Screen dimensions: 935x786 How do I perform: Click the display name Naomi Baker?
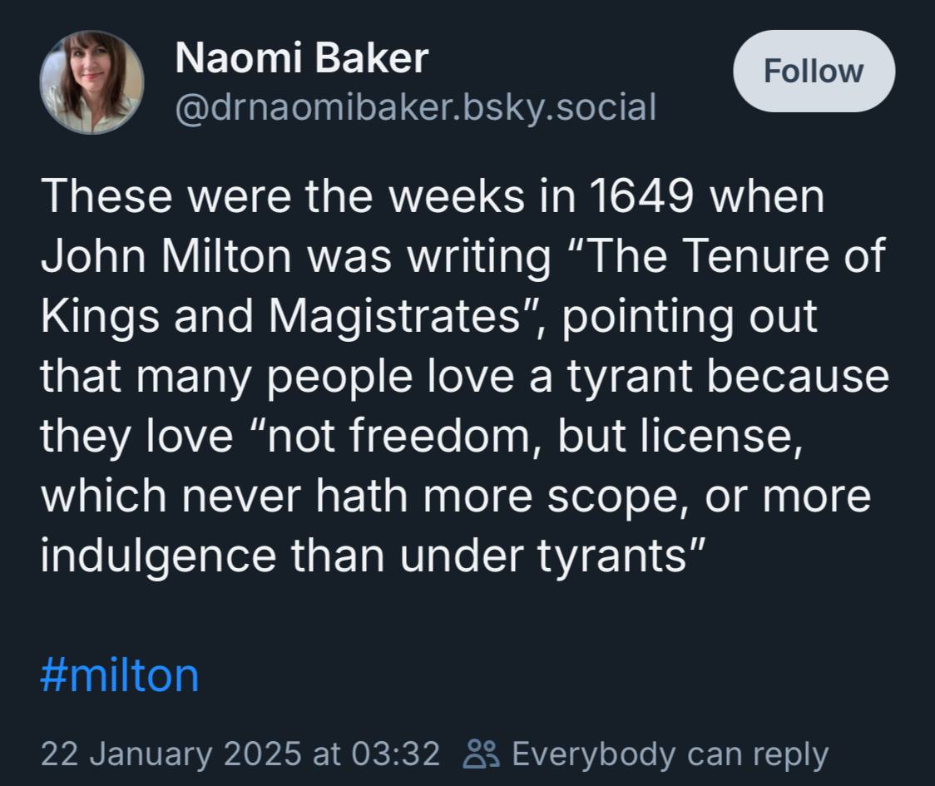tap(301, 58)
